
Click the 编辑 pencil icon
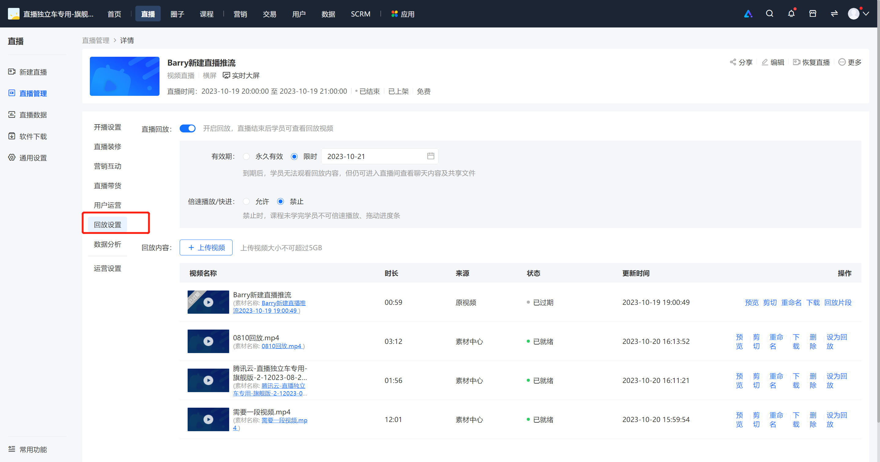pyautogui.click(x=765, y=62)
